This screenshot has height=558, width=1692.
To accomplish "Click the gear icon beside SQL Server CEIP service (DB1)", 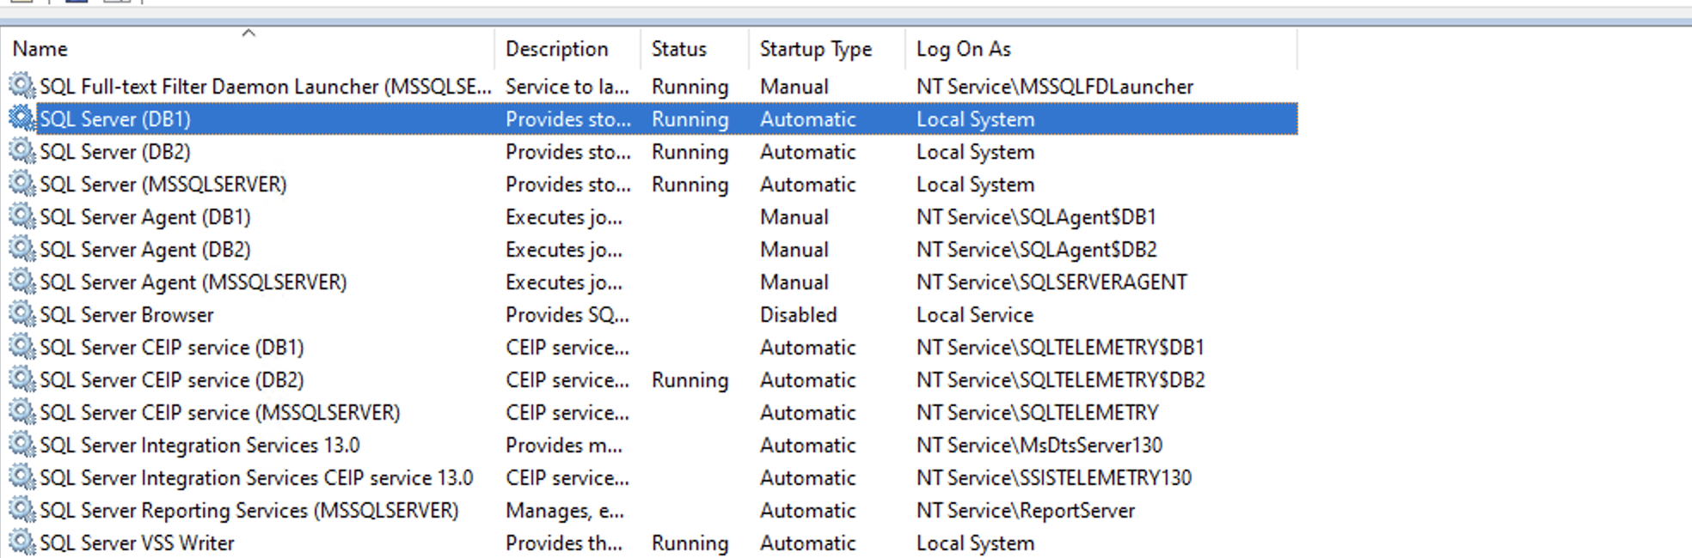I will [22, 346].
